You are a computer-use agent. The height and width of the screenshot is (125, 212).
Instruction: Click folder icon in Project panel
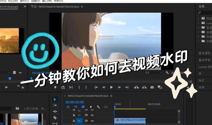pos(17,108)
